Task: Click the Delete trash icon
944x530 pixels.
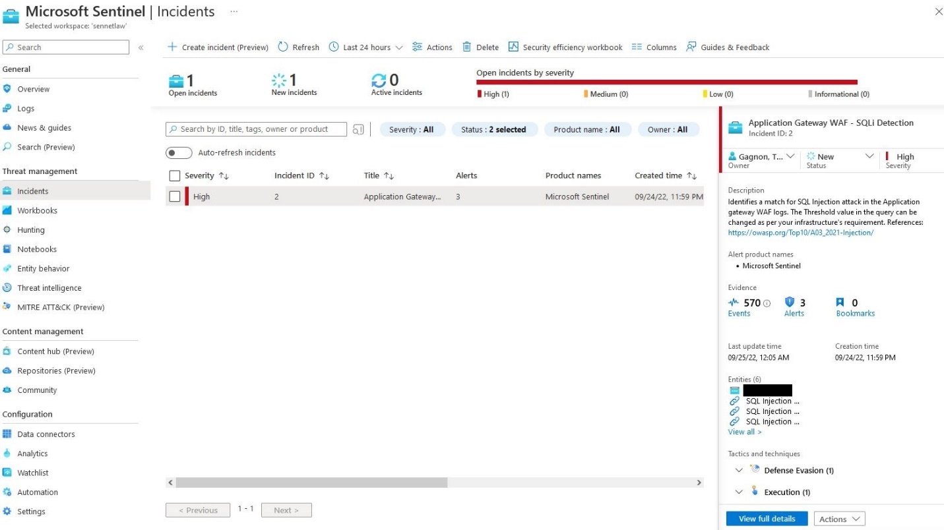Action: pos(467,47)
